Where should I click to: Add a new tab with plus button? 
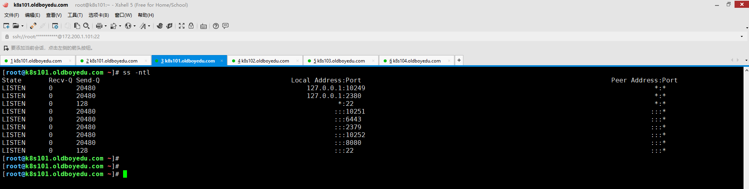(x=459, y=60)
